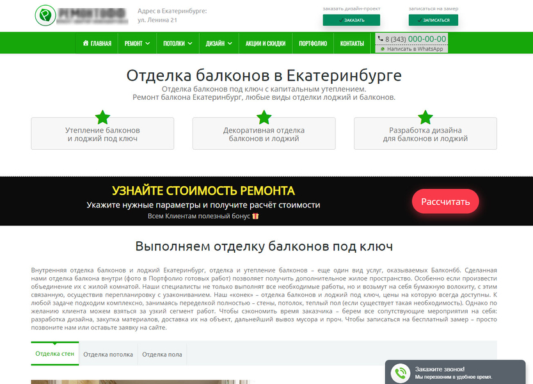Click the УЗНАЙТЕ СТОИМОСТЬ РЕМОНТА banner title

pos(203,191)
